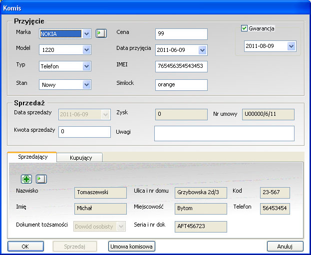This screenshot has height=255, width=311.
Task: Switch to the Sprzedający tab
Action: click(x=32, y=157)
